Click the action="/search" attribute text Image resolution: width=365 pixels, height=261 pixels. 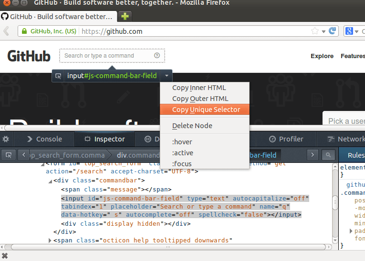click(76, 171)
